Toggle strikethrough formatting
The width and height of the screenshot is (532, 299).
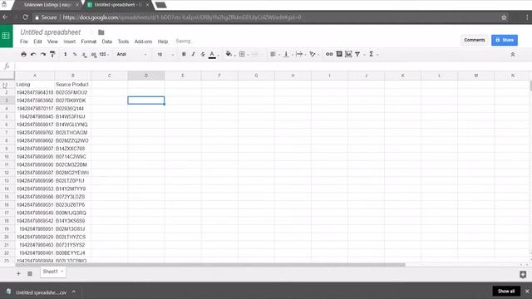tap(203, 54)
